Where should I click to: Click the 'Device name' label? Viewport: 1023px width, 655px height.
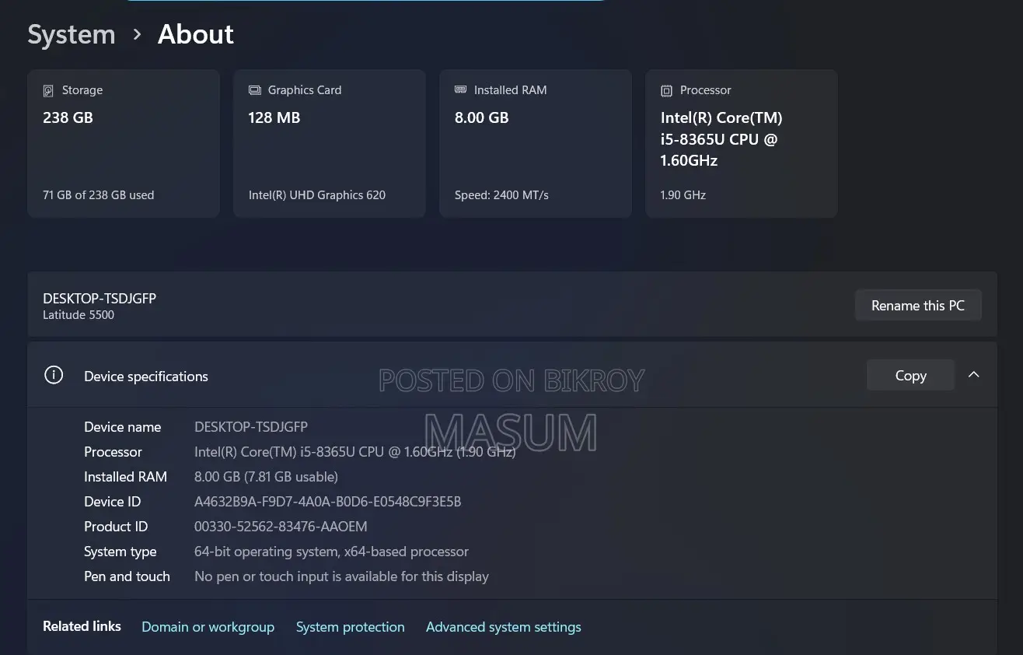[x=123, y=427]
